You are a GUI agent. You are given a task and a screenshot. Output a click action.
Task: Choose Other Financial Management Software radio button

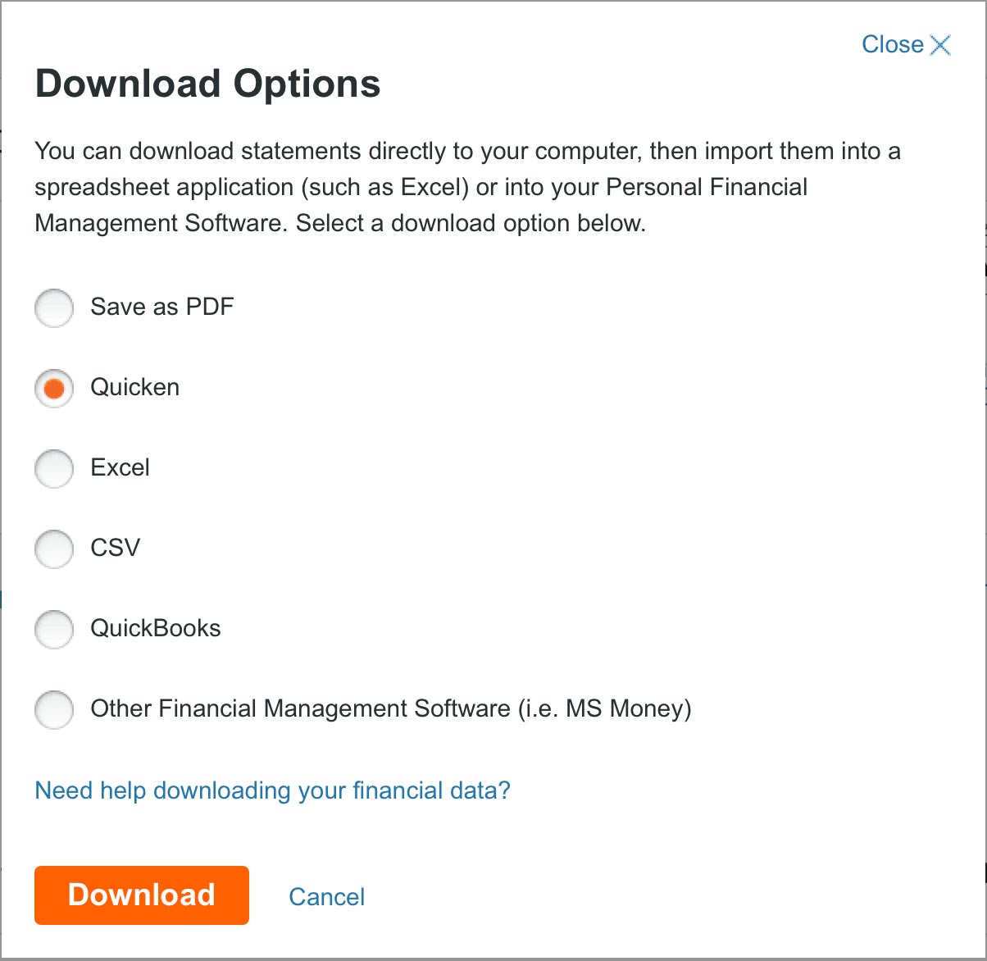(x=54, y=709)
